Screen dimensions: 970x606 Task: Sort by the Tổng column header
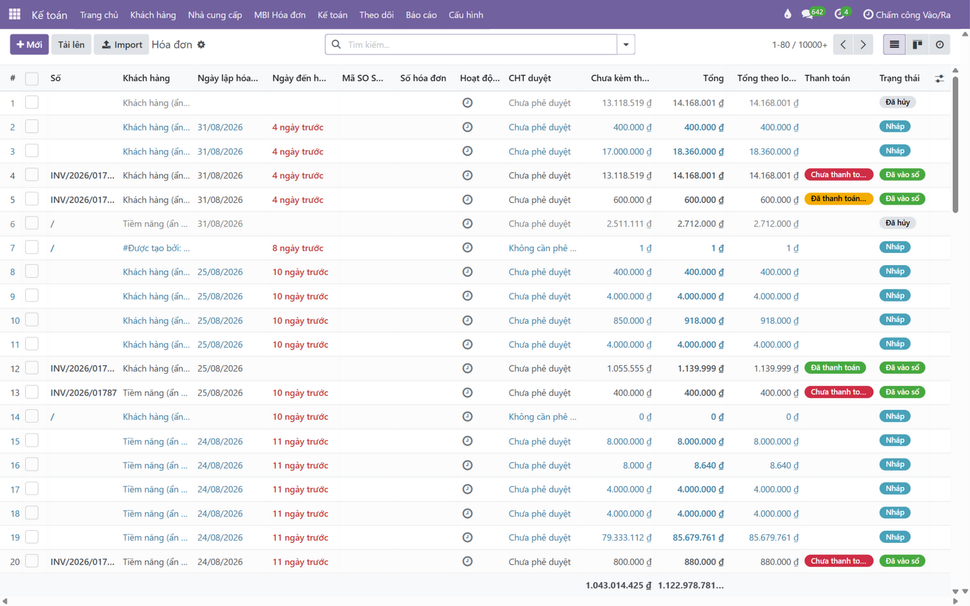713,78
